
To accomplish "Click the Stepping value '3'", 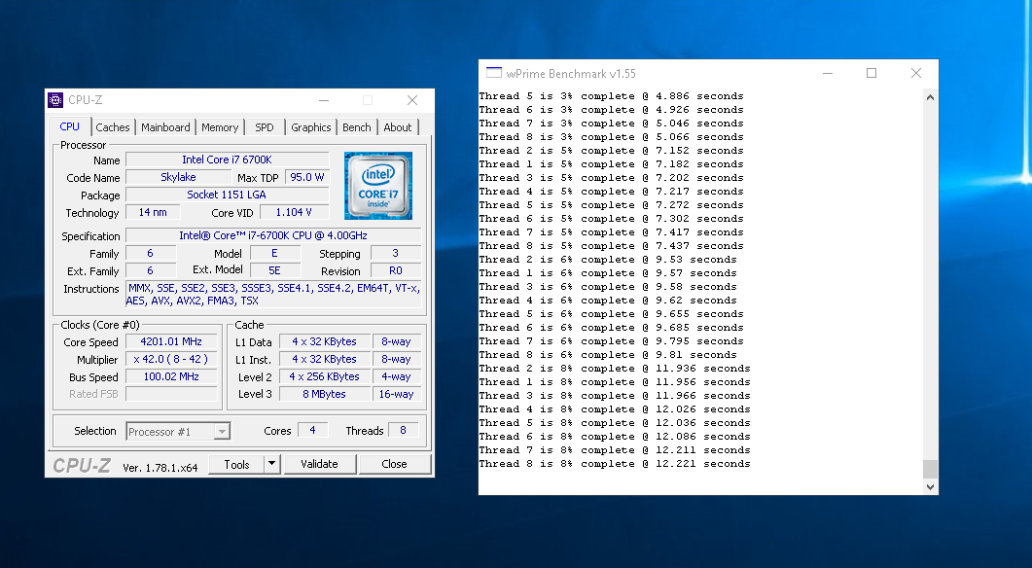I will coord(396,253).
